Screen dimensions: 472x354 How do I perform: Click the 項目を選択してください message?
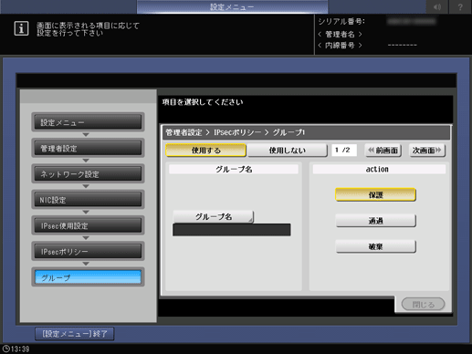click(203, 102)
